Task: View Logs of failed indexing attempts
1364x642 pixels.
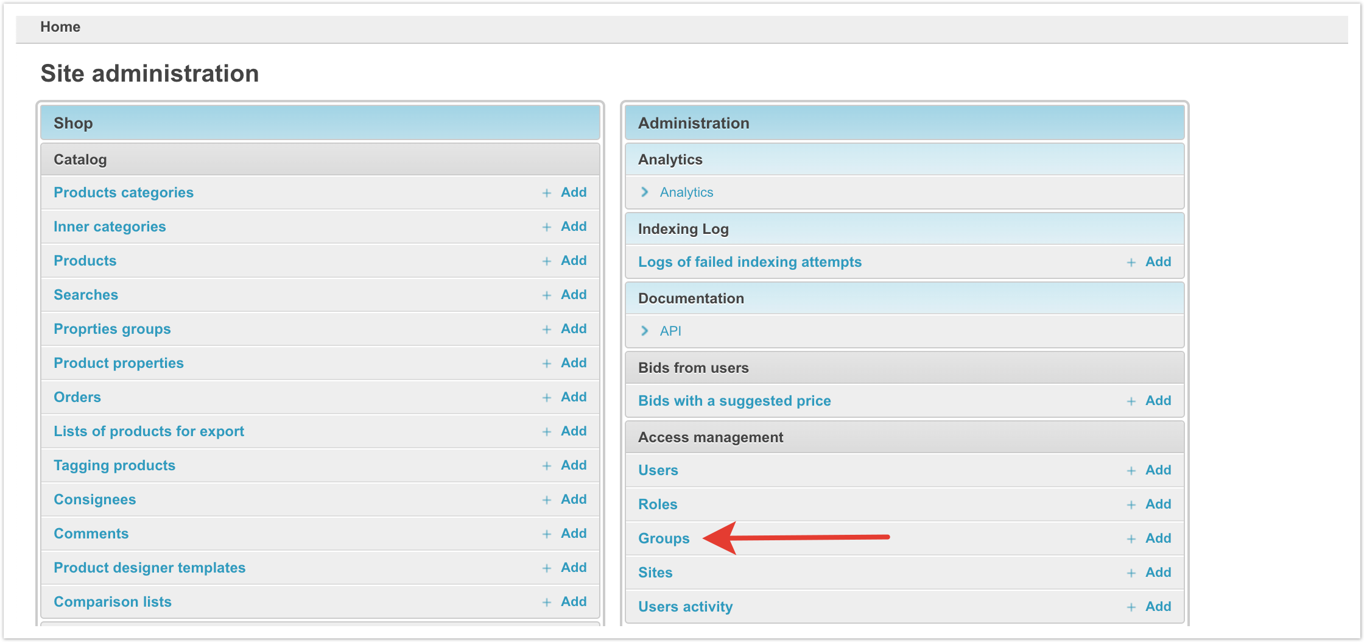Action: click(x=750, y=262)
